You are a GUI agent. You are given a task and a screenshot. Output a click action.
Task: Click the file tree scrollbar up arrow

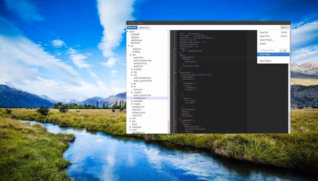pos(169,31)
